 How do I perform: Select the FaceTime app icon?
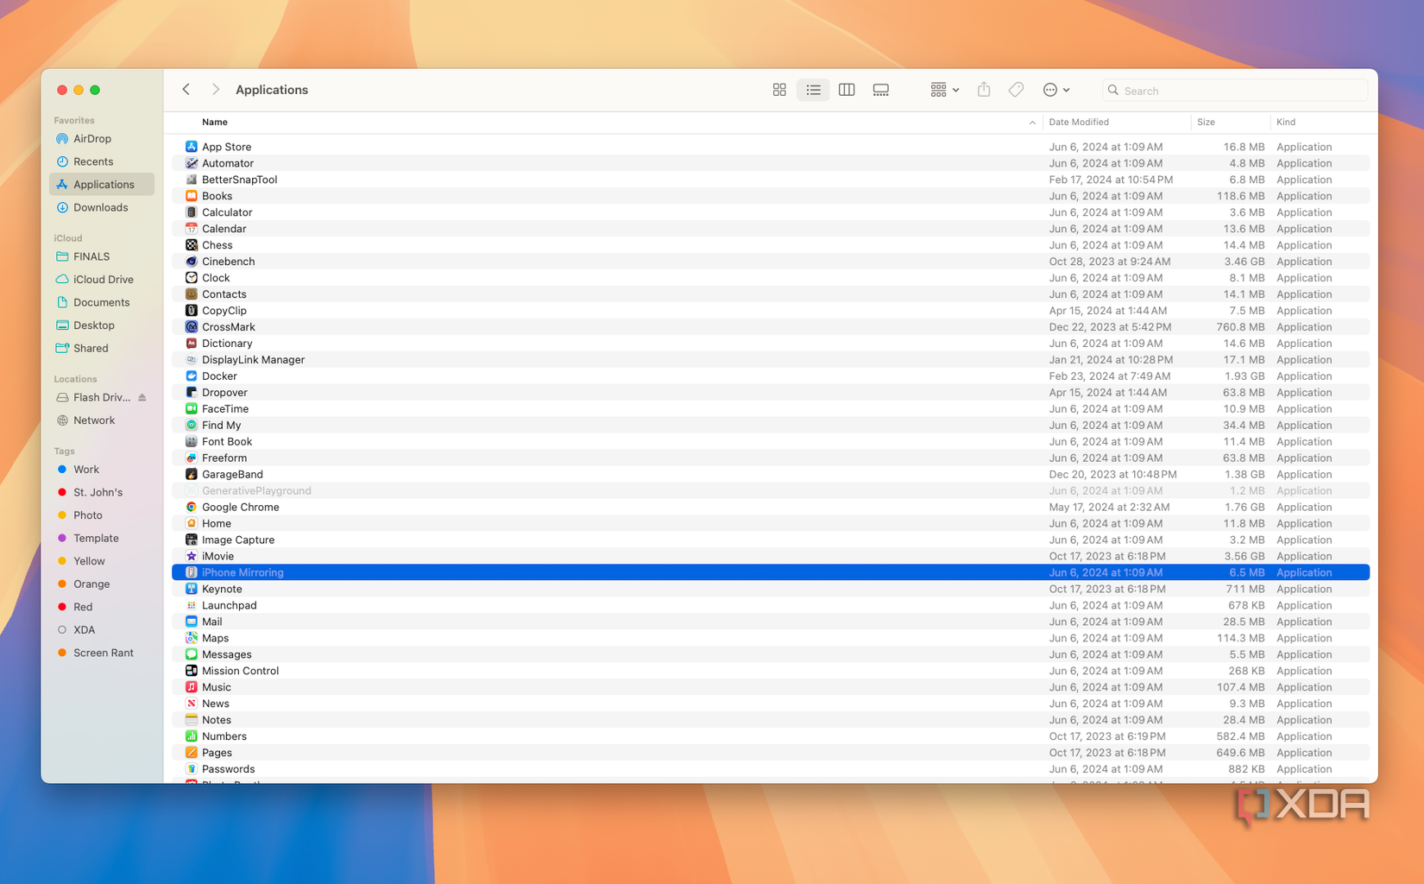click(x=192, y=408)
